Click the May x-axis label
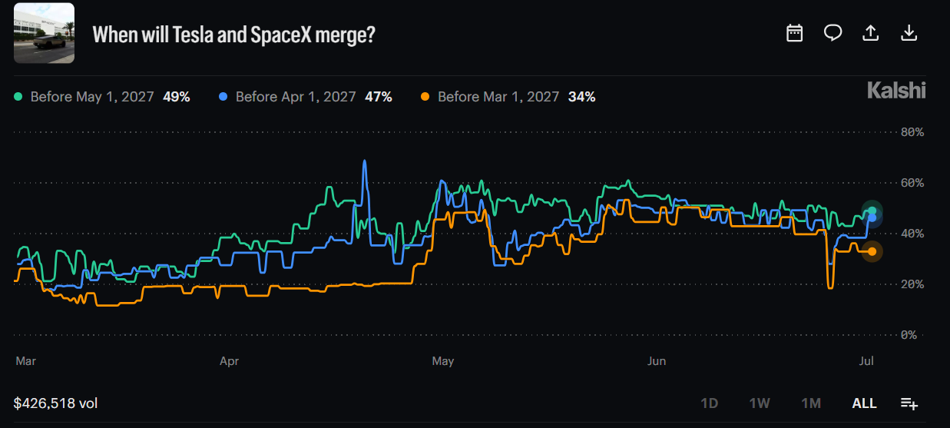Screen dimensions: 950x428 pos(443,360)
